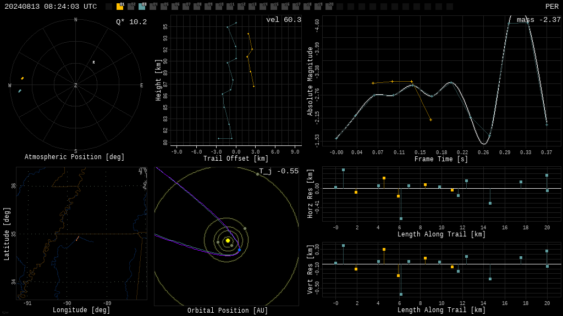Click the vel 60.3 label
This screenshot has width=563, height=316.
(284, 20)
